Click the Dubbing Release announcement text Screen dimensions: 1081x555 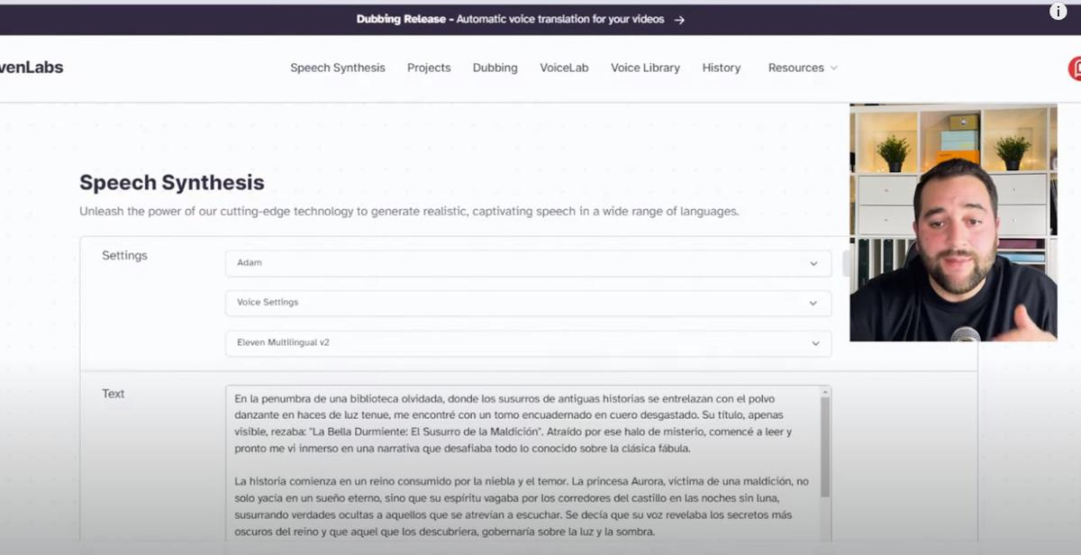click(510, 19)
